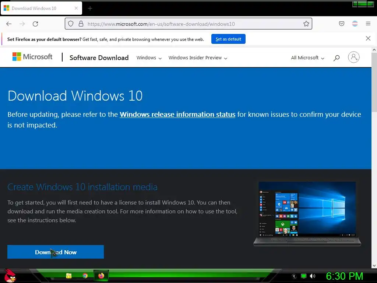Expand the Windows Insider Preview dropdown
377x283 pixels.
pyautogui.click(x=198, y=58)
